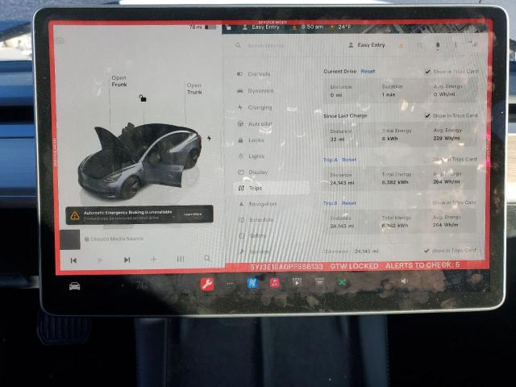Click the cellular signal icon in settings header
This screenshot has width=516, height=387.
pyautogui.click(x=473, y=44)
